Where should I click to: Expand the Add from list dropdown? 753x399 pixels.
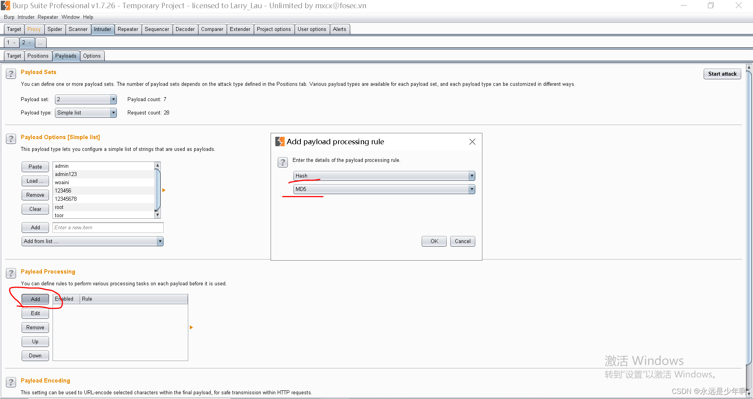pos(93,241)
